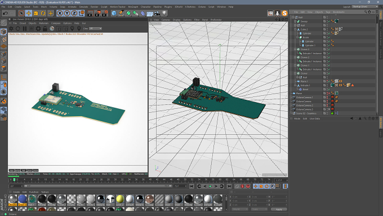
Task: Select Scene 02 - Seamless object
Action: point(306,113)
